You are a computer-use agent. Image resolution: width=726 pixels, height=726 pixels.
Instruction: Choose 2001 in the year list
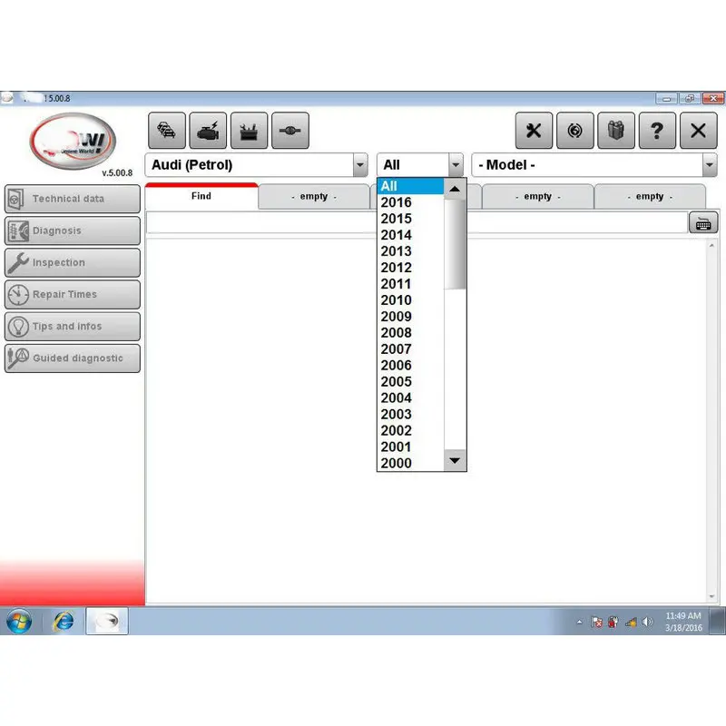tap(411, 446)
